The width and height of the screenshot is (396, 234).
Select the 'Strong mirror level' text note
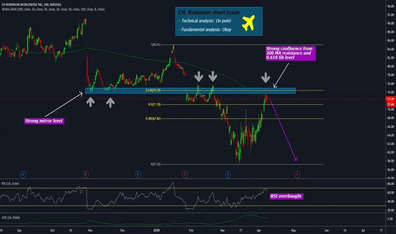(x=44, y=121)
